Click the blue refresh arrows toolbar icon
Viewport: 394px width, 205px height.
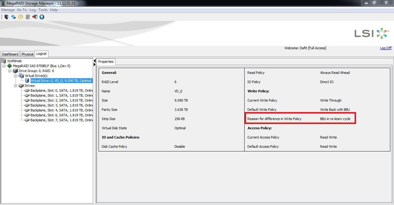click(14, 17)
